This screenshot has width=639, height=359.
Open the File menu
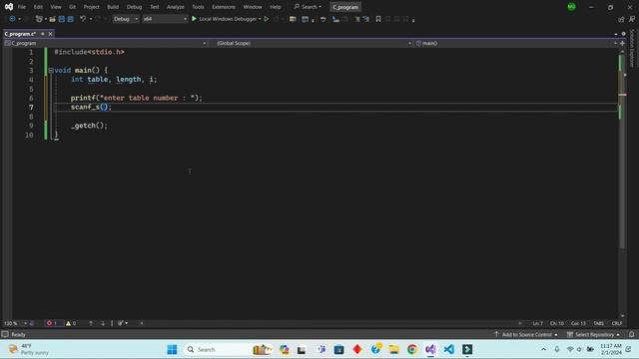click(x=22, y=7)
